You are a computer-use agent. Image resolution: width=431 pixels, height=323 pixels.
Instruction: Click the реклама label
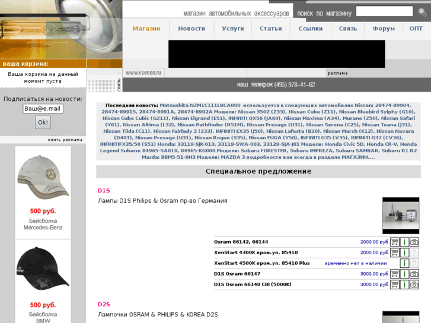tap(337, 73)
